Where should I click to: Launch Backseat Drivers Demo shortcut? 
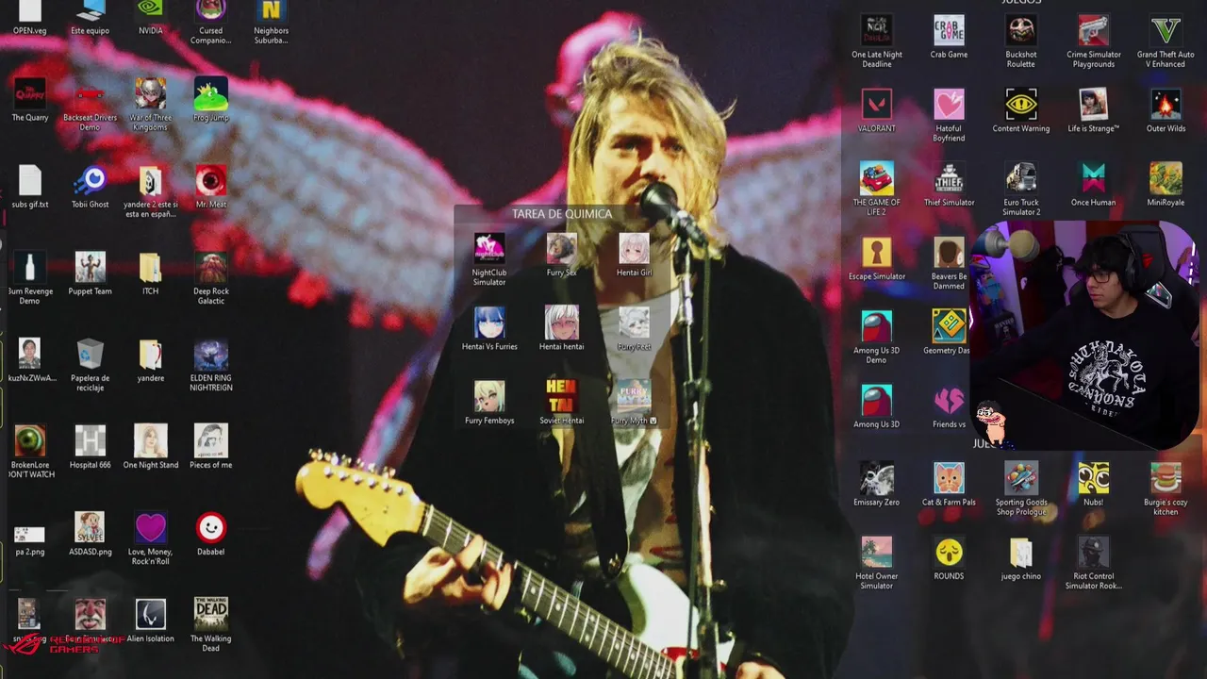tap(90, 95)
